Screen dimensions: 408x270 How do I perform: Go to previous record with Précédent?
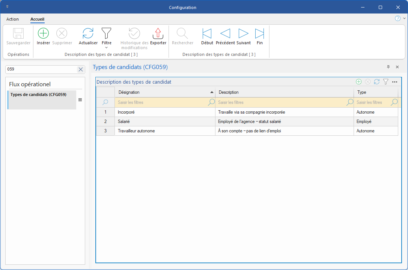[225, 36]
